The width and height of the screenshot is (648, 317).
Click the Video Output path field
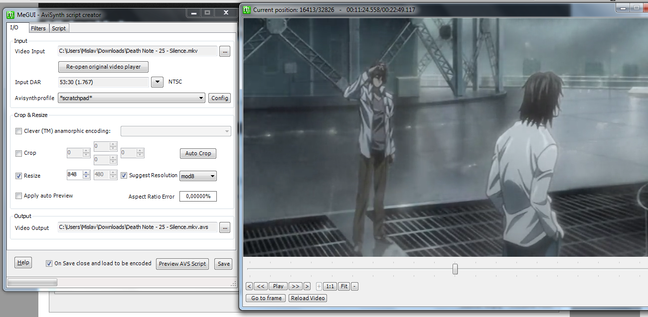tap(138, 227)
